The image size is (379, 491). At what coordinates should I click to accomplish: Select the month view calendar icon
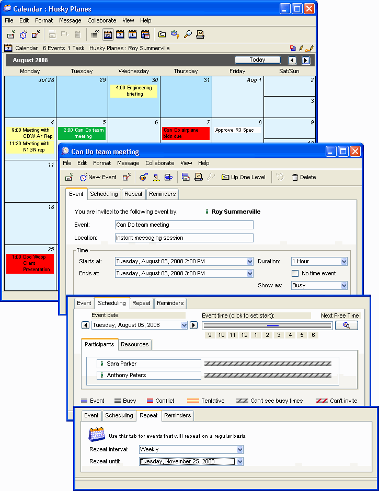click(108, 35)
